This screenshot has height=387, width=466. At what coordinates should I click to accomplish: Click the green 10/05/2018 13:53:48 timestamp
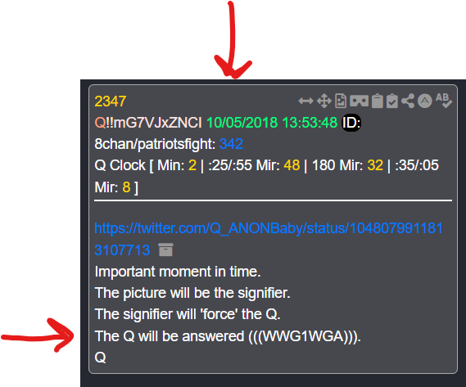[272, 123]
